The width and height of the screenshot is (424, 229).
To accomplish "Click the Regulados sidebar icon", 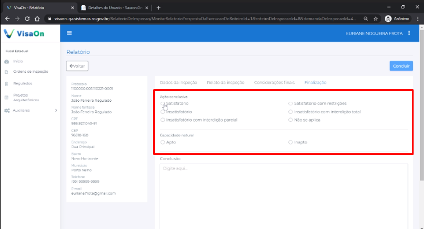I will pyautogui.click(x=7, y=84).
